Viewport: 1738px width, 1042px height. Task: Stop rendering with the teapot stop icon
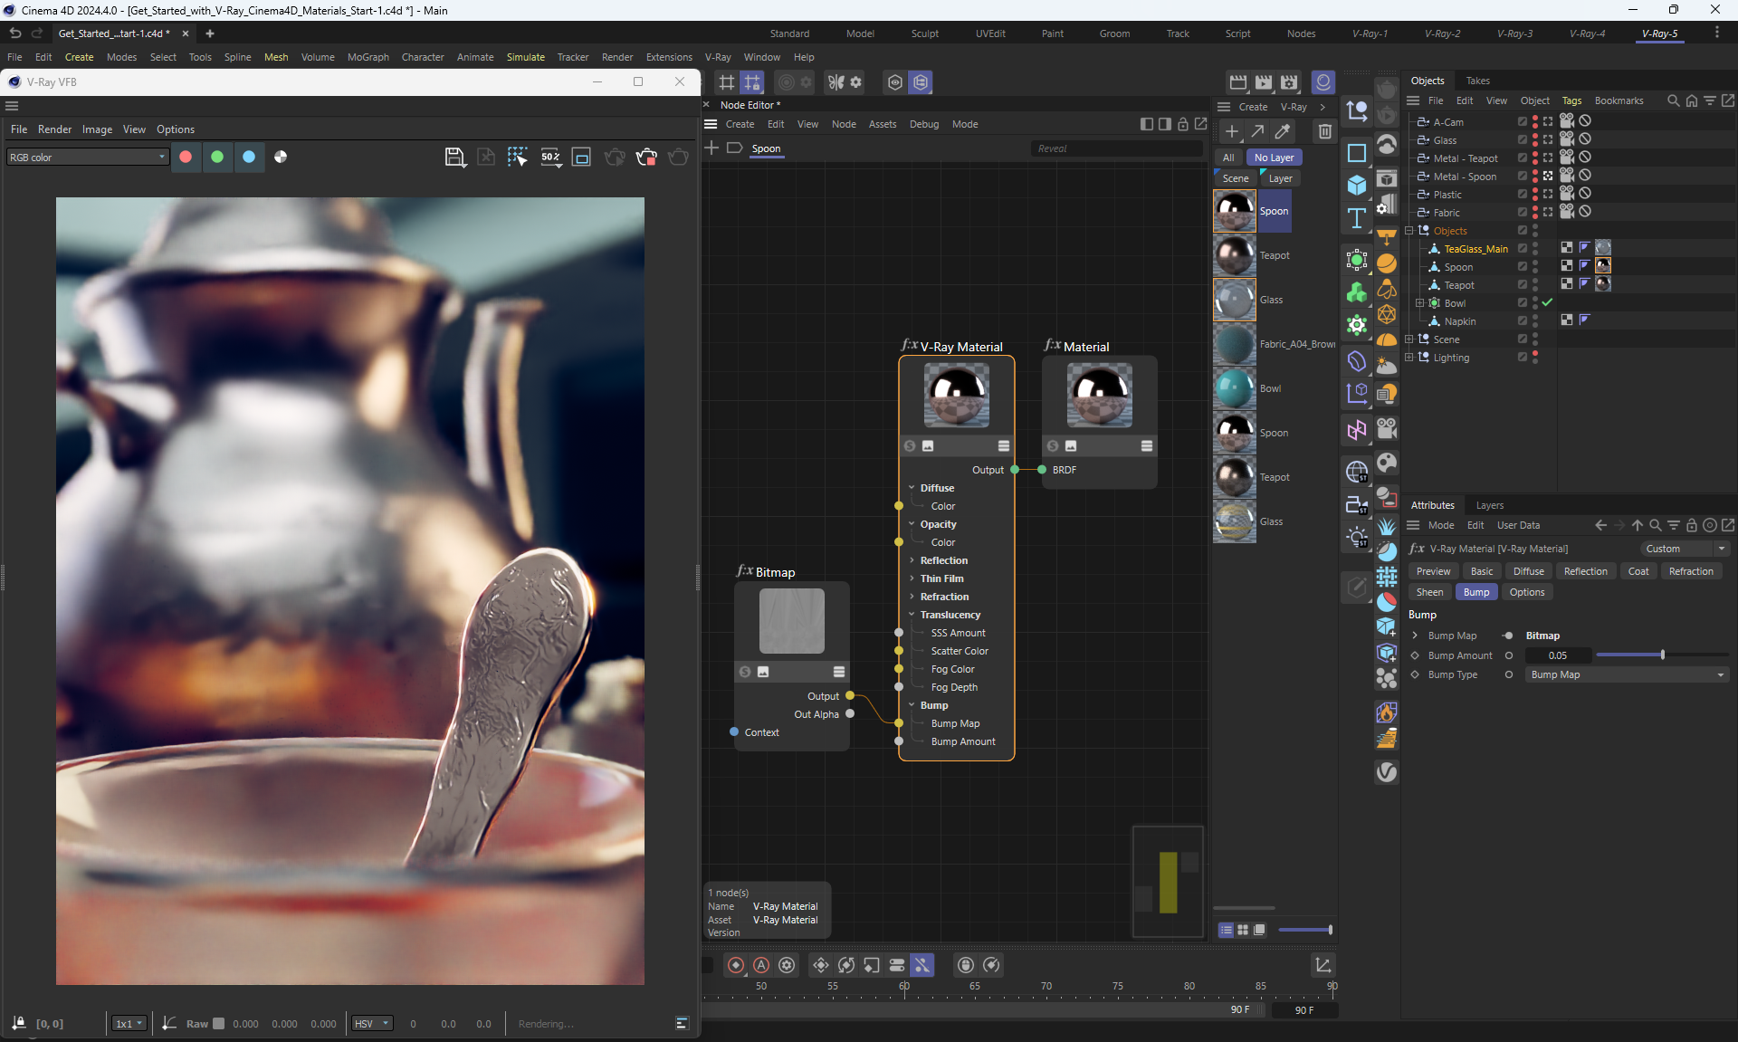coord(646,158)
